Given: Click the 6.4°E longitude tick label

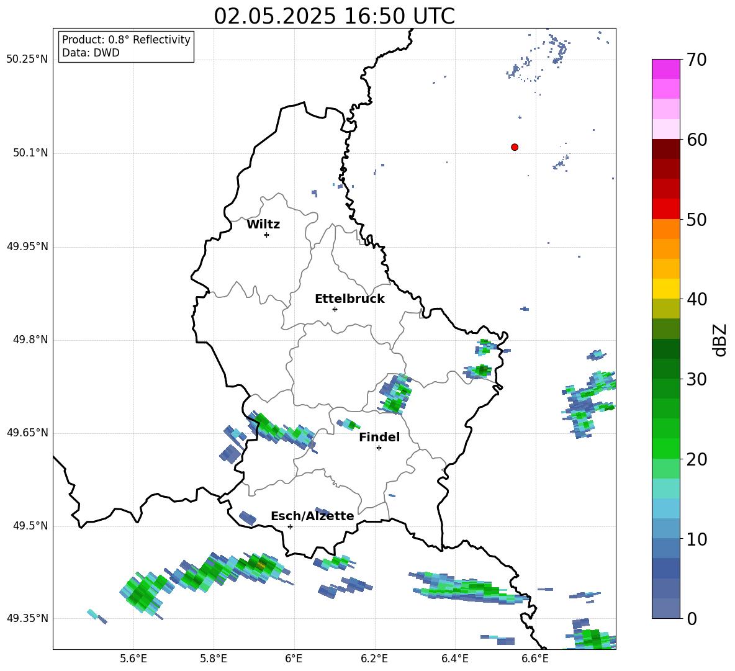Looking at the screenshot, I should (454, 659).
